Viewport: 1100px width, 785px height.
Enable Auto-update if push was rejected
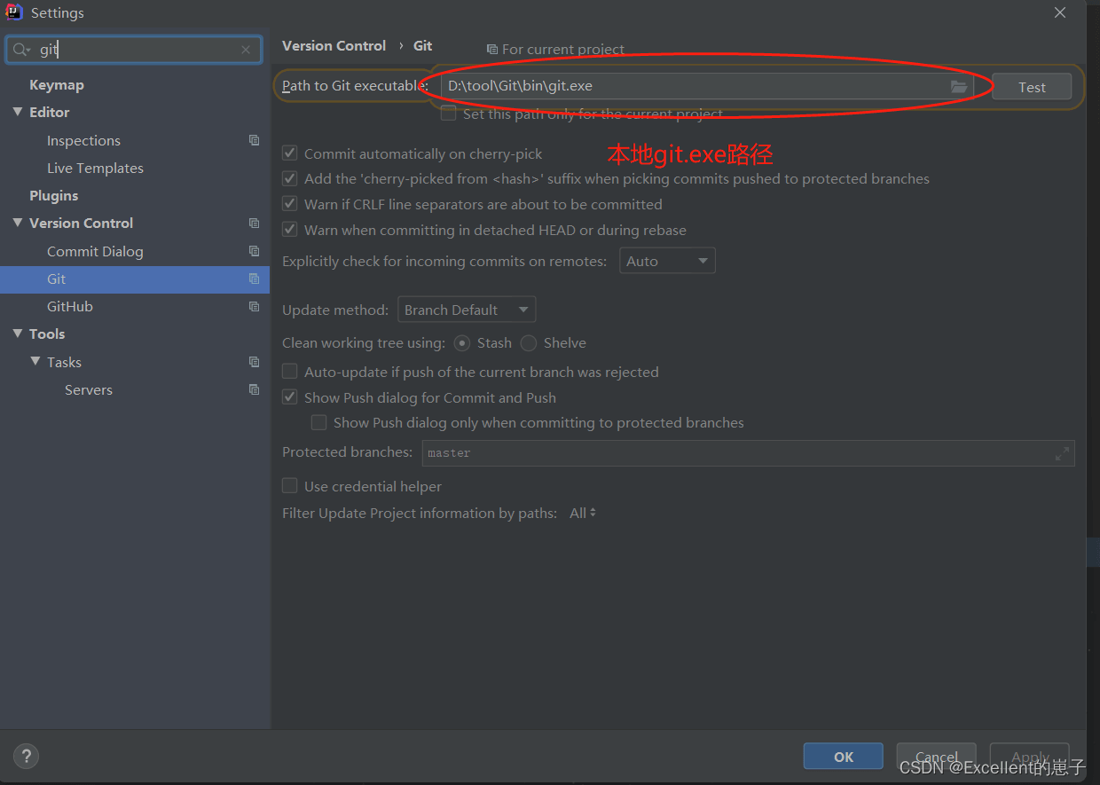click(x=289, y=372)
